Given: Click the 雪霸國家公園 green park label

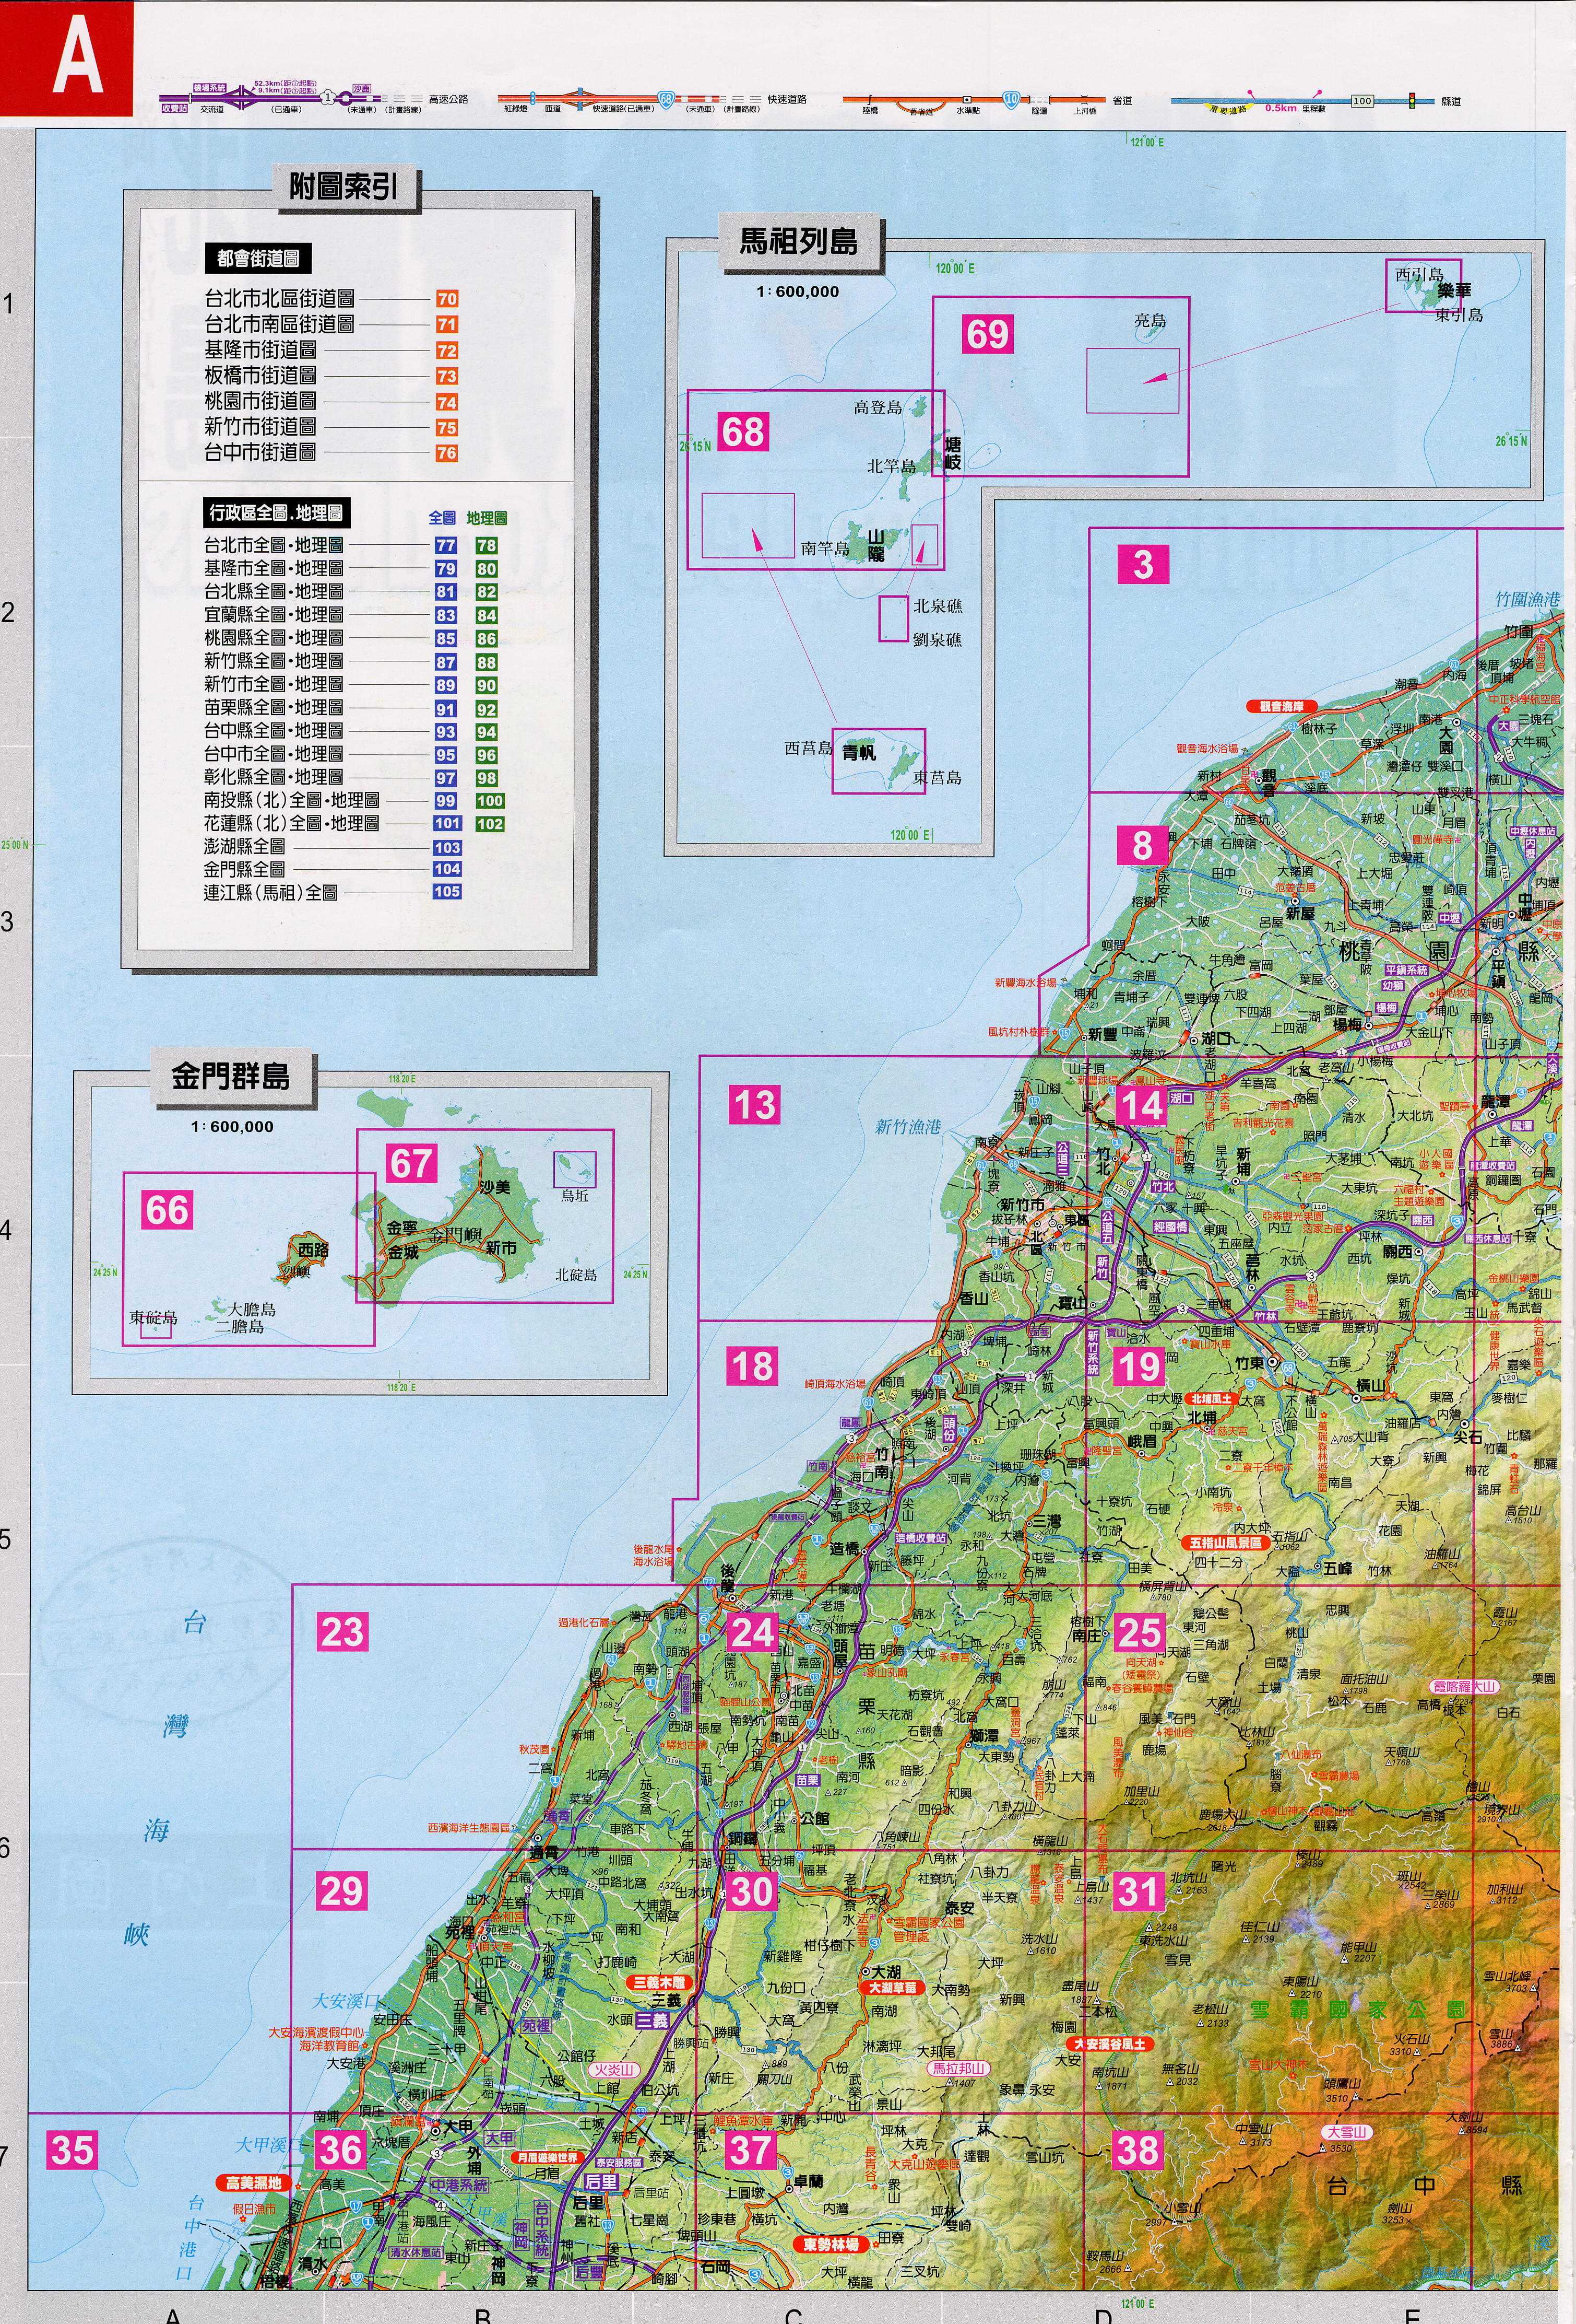Looking at the screenshot, I should [x=1358, y=2009].
